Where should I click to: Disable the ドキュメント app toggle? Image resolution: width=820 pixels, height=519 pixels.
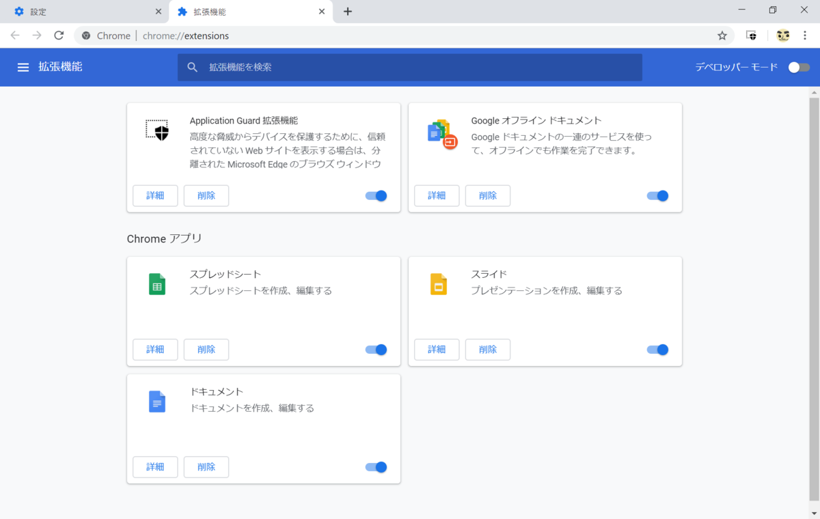pyautogui.click(x=377, y=467)
